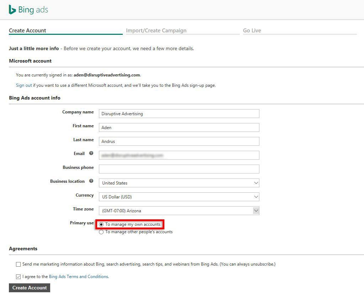Expand the Time zone dropdown arrow
The width and height of the screenshot is (364, 299).
click(256, 210)
